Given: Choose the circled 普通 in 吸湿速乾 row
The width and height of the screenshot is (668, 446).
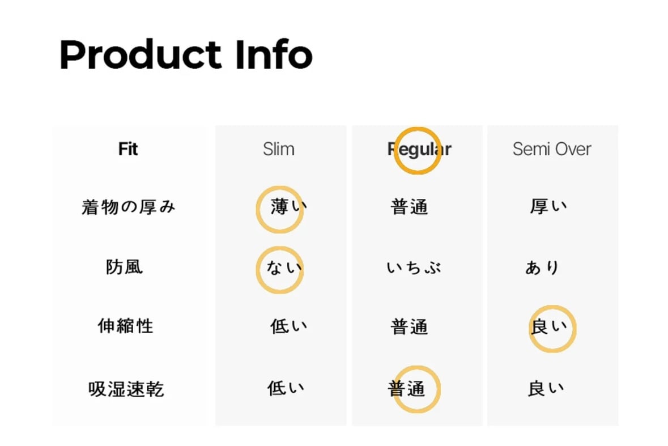Looking at the screenshot, I should [407, 389].
